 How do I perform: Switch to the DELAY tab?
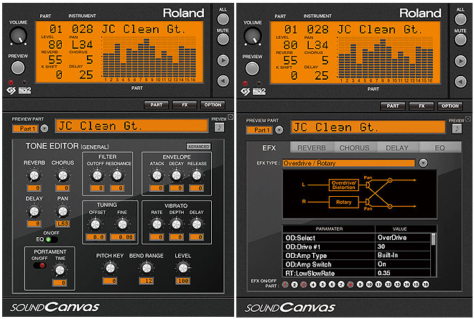pos(398,147)
